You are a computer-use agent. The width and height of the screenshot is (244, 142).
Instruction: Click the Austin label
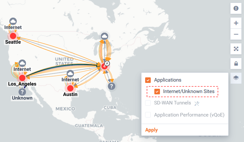[70, 94]
